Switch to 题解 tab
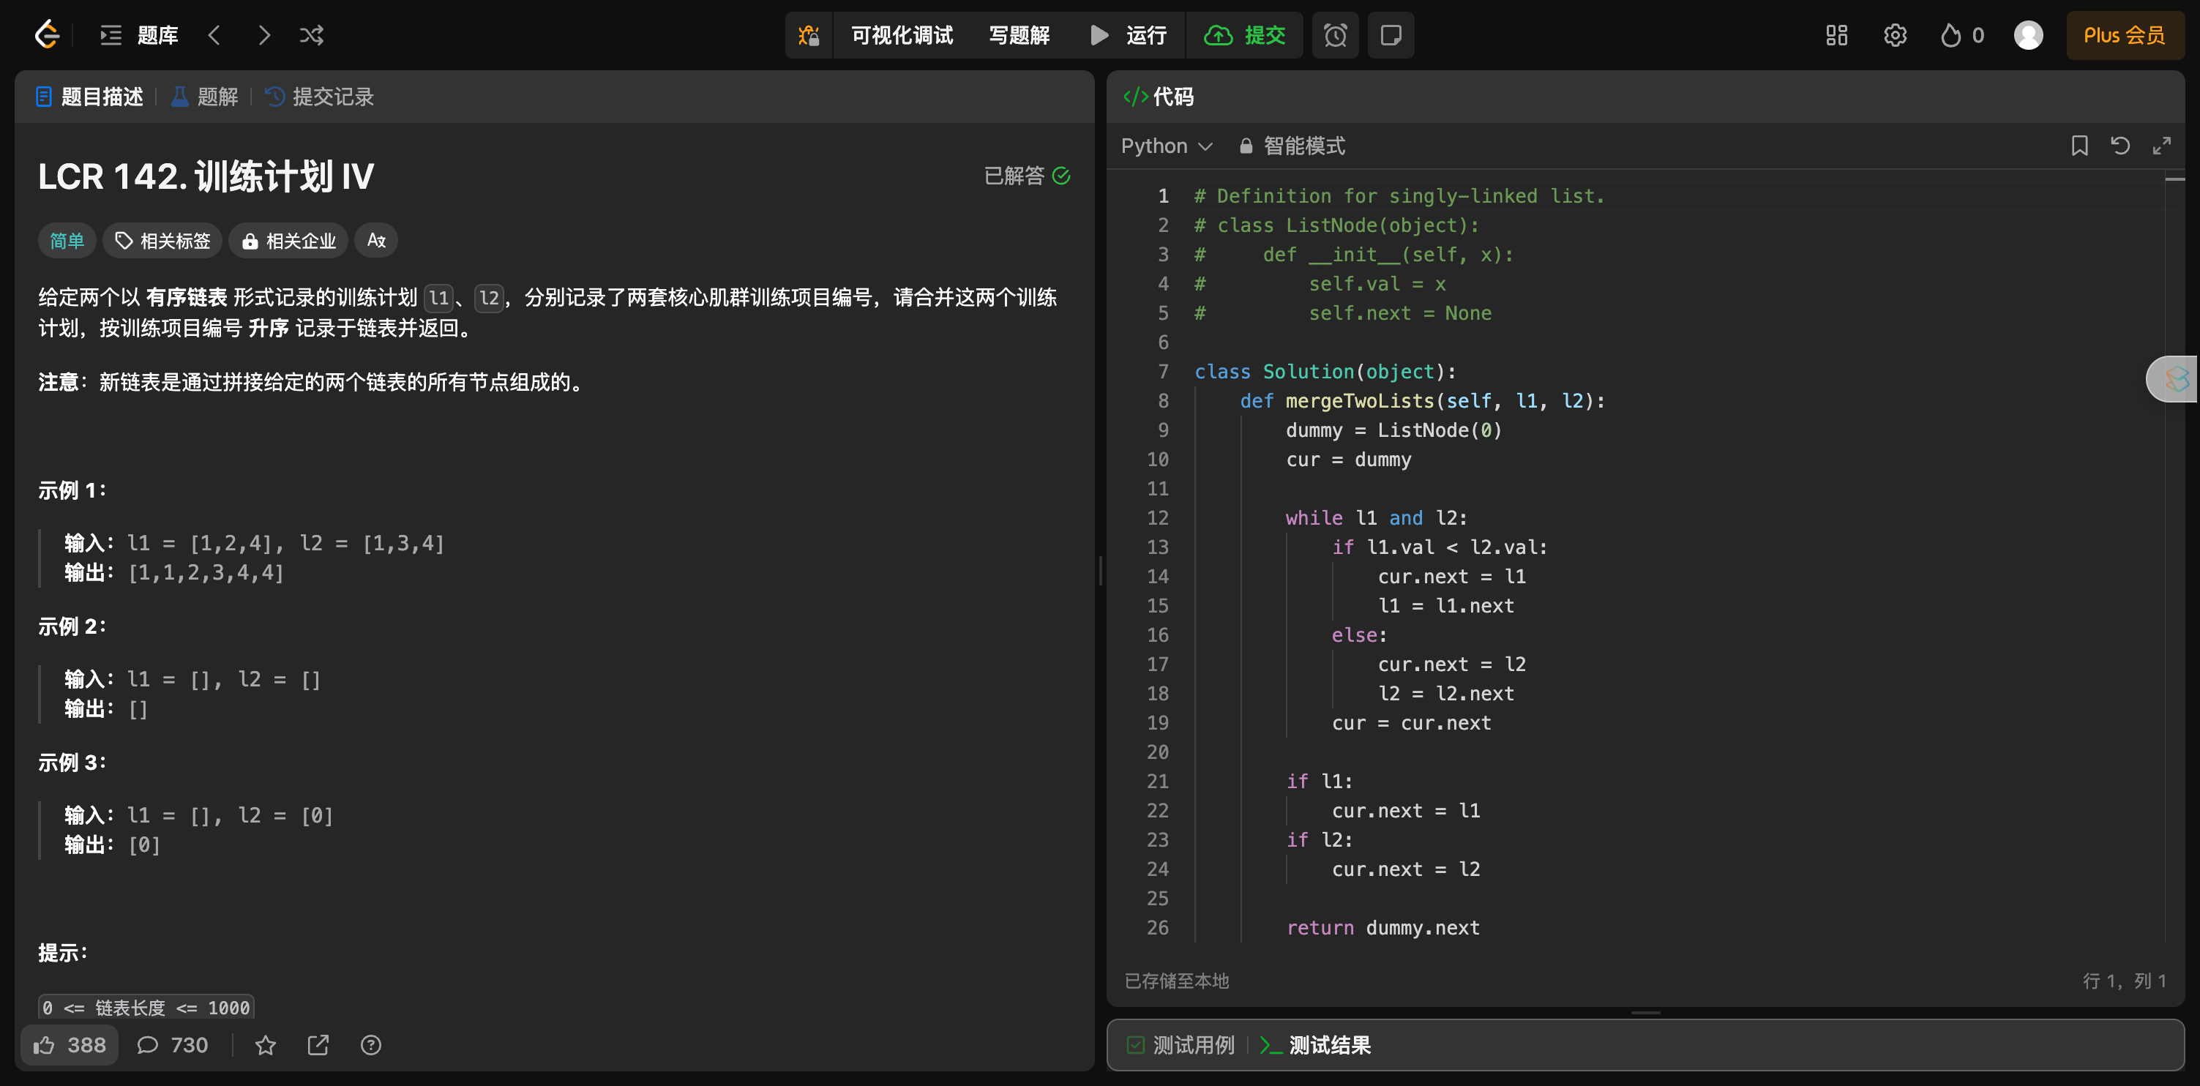 click(x=205, y=97)
